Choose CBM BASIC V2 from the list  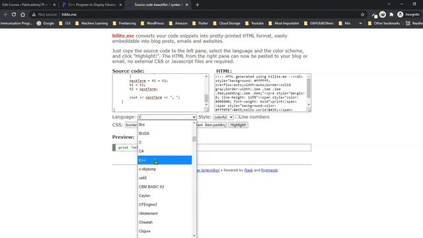pos(165,186)
